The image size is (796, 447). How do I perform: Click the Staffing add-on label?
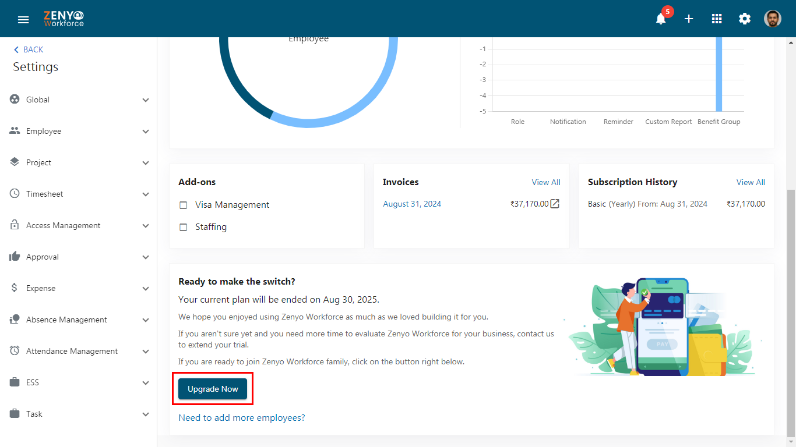[x=211, y=227]
